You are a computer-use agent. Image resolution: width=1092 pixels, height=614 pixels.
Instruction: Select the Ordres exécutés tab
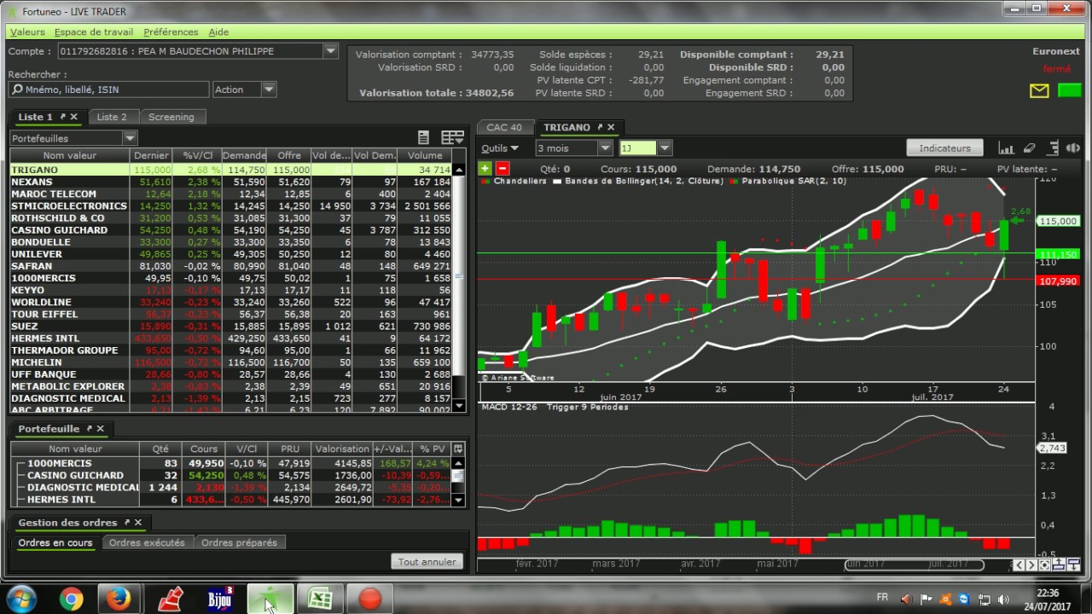coord(147,542)
